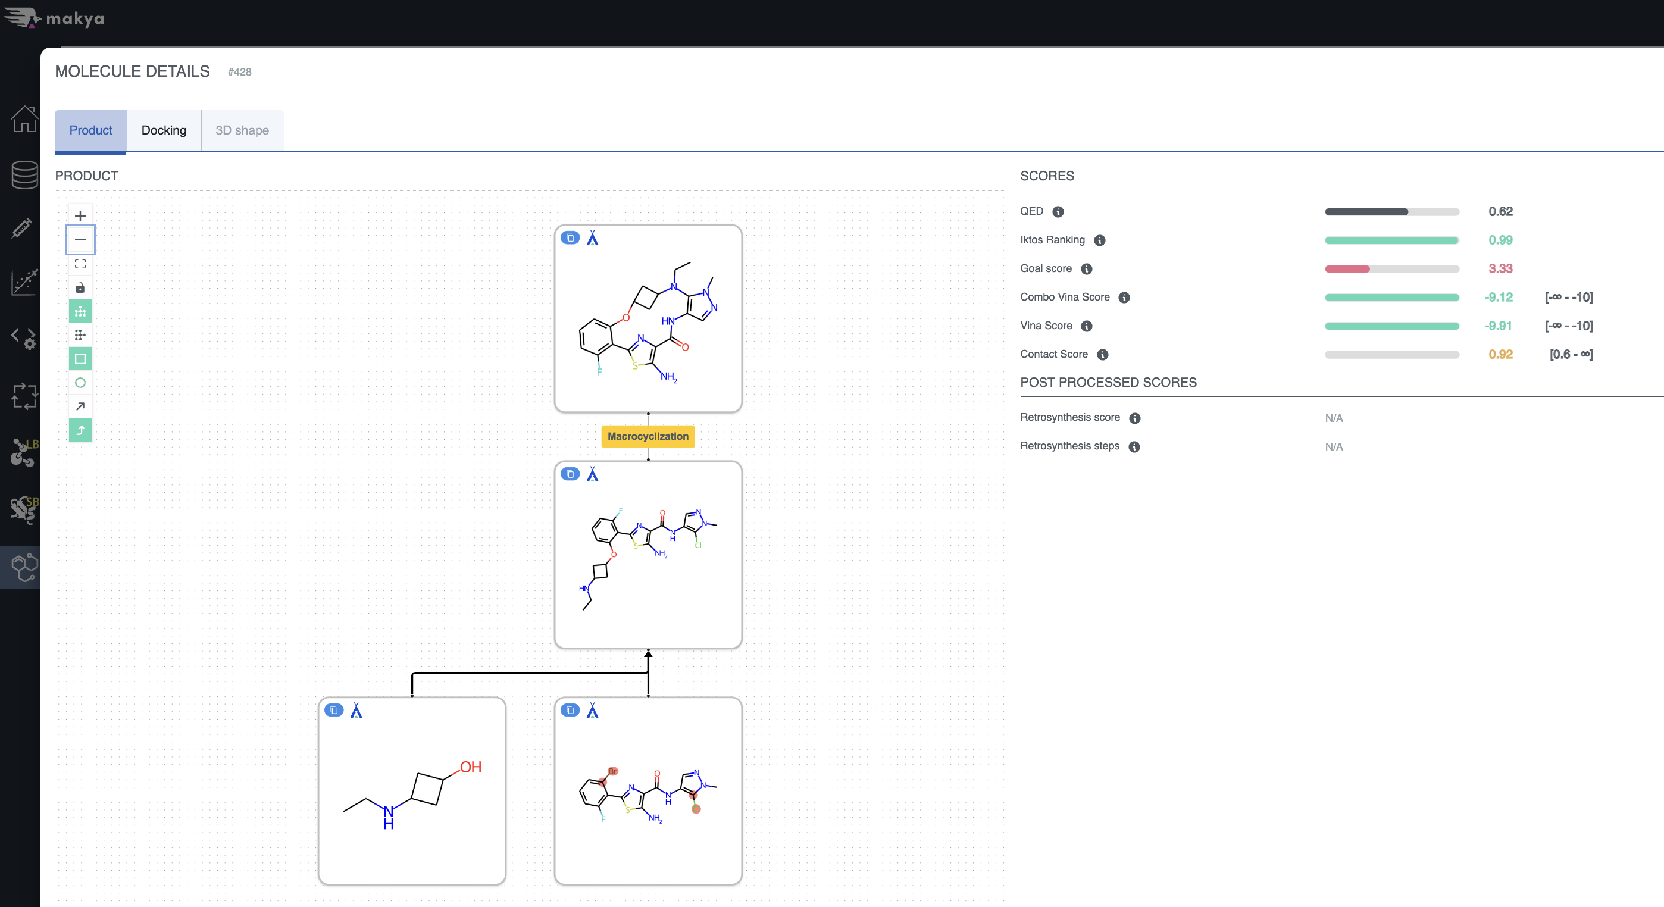Open the 3D shape tab

242,130
